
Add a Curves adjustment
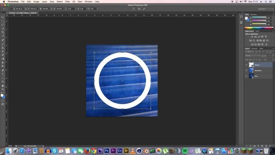click(259, 37)
